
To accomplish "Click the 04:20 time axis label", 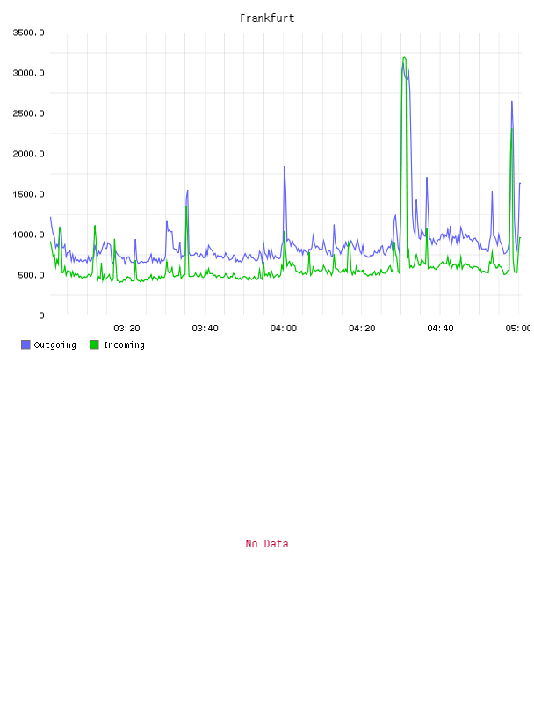I will 362,329.
